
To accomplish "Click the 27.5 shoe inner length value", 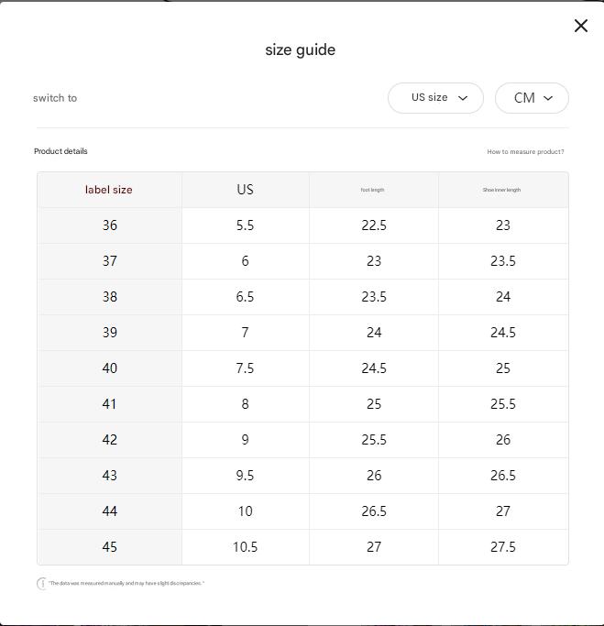I will [503, 547].
